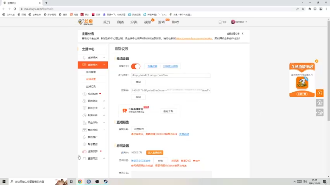
Task: Bookmark this page with the star icon
Action: tap(303, 9)
